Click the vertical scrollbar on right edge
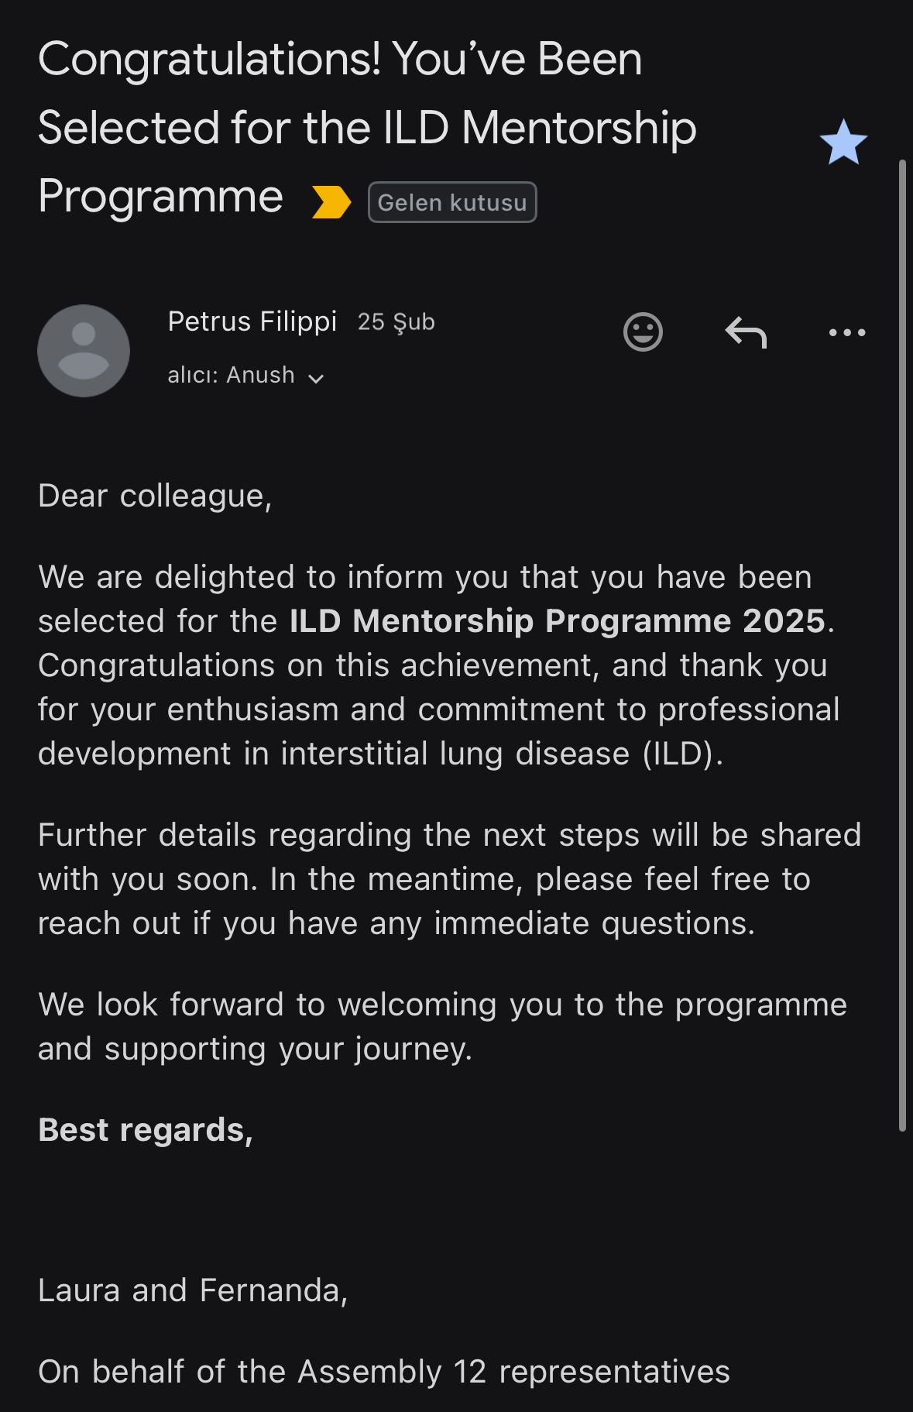 902,643
